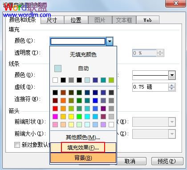
Task: Open the line style dropdown showing a solid line
Action: (172, 75)
